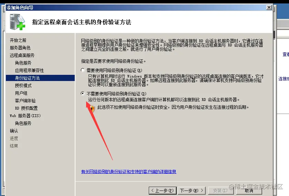289x196 pixels.
Task: Click 下一步 next button
Action: coord(192,191)
